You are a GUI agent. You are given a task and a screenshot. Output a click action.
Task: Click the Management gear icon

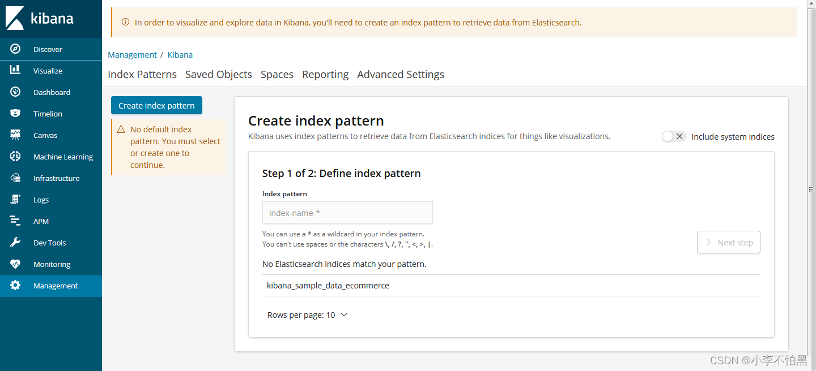15,285
